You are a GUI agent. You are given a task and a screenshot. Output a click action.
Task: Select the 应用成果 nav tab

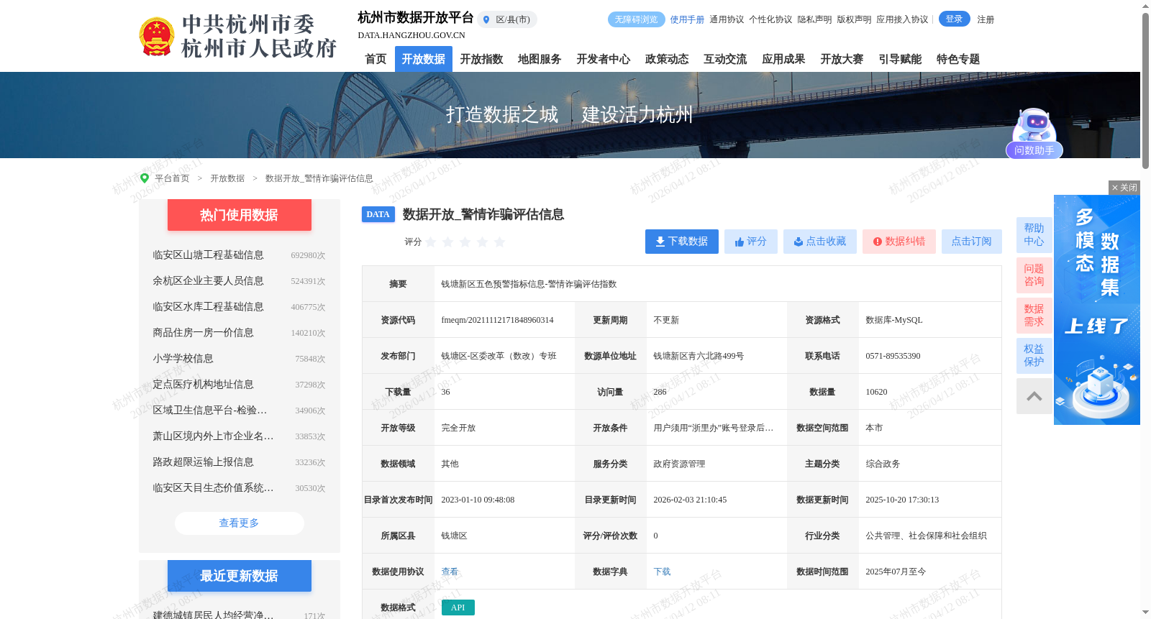coord(783,59)
